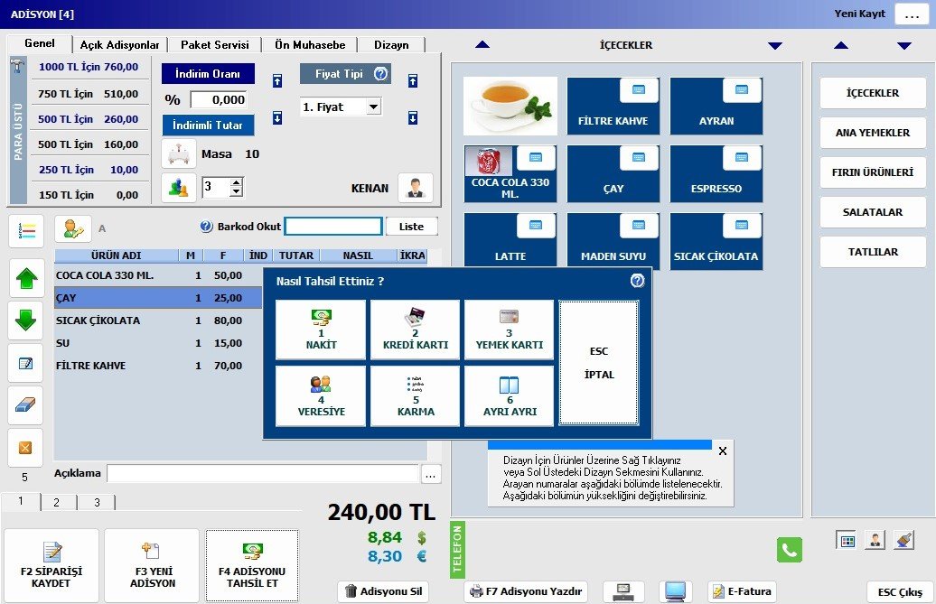Open the table selection icon next to Masa
Image resolution: width=936 pixels, height=604 pixels.
[179, 154]
